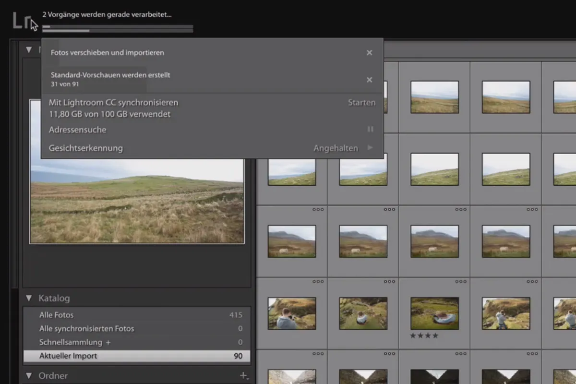Click '11,80 GB von 100 GB verwendet' text

(109, 114)
